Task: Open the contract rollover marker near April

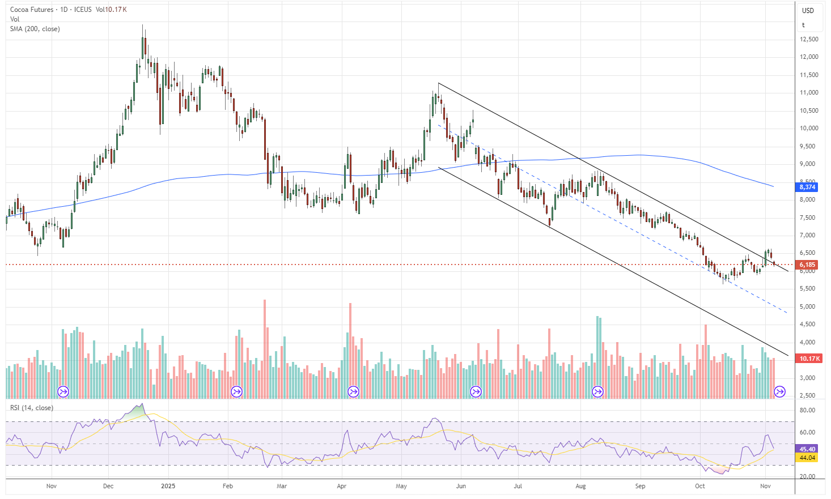Action: tap(353, 391)
